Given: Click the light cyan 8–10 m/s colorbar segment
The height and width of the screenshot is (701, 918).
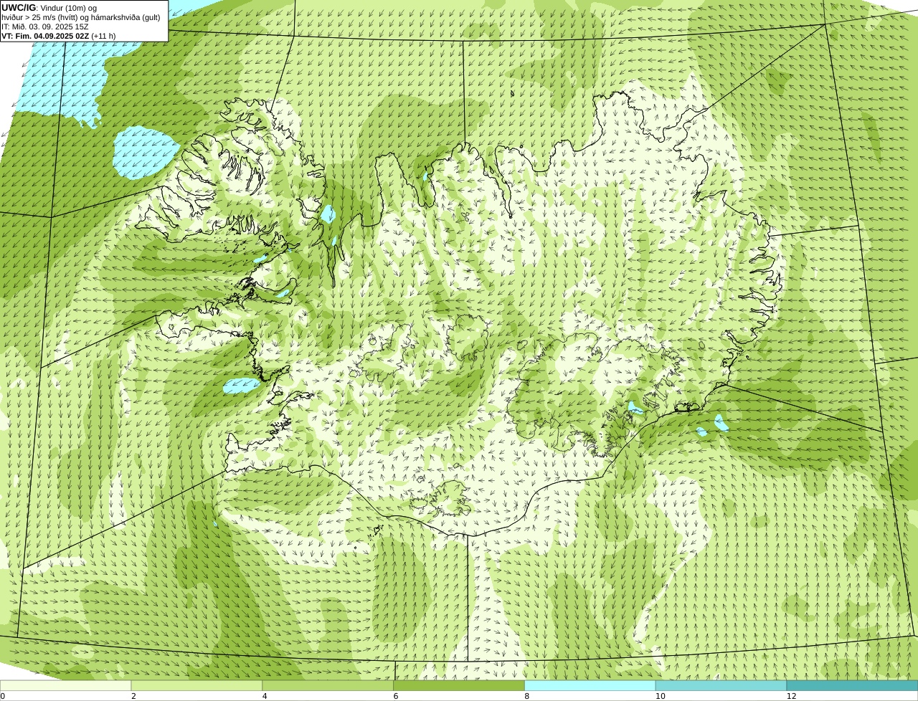Looking at the screenshot, I should point(590,686).
